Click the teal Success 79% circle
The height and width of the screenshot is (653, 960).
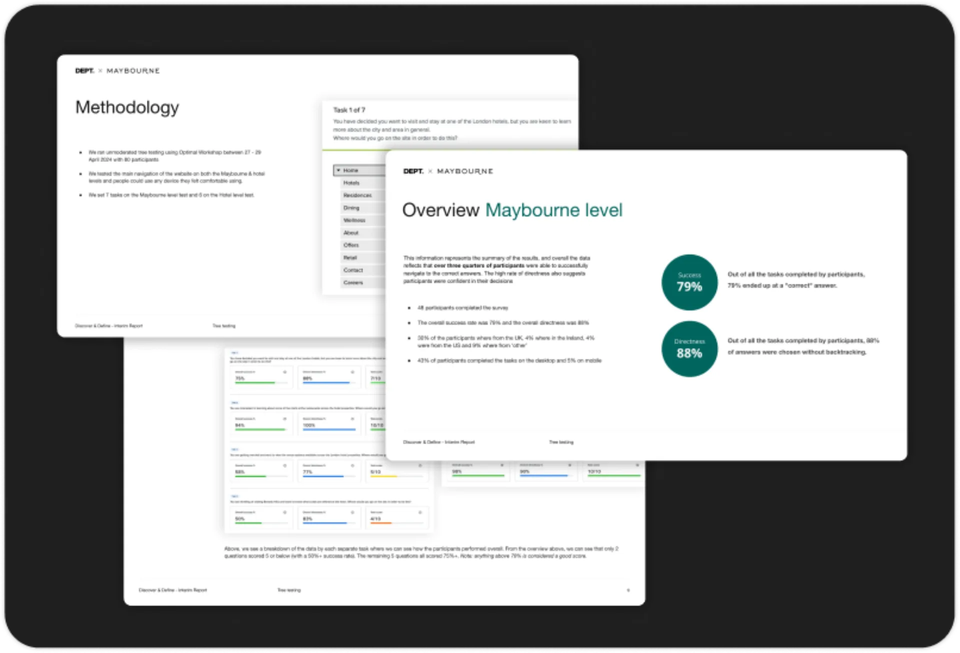[x=689, y=282]
